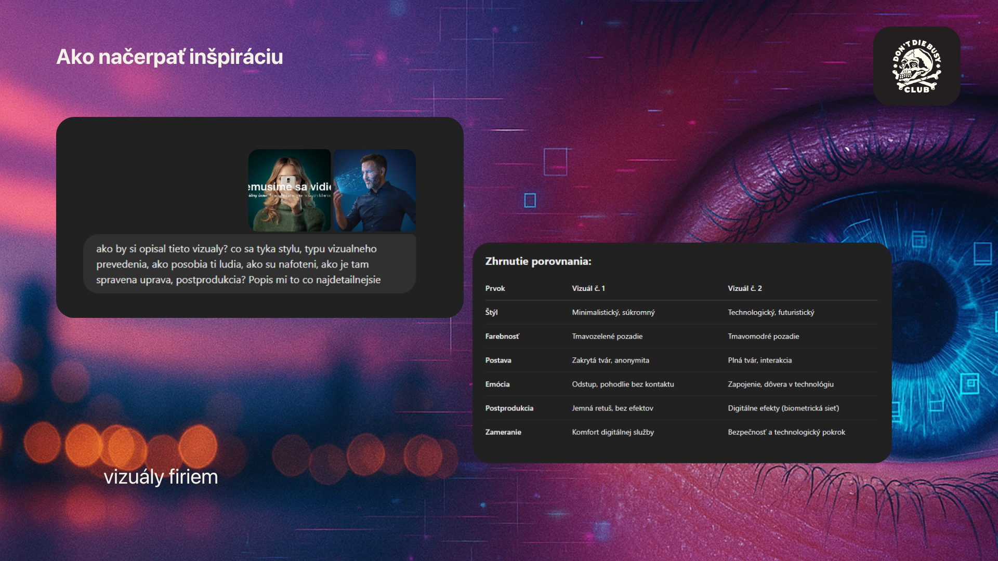Screen dimensions: 998x561
Task: Click the 'Štýl' row label
Action: 491,312
